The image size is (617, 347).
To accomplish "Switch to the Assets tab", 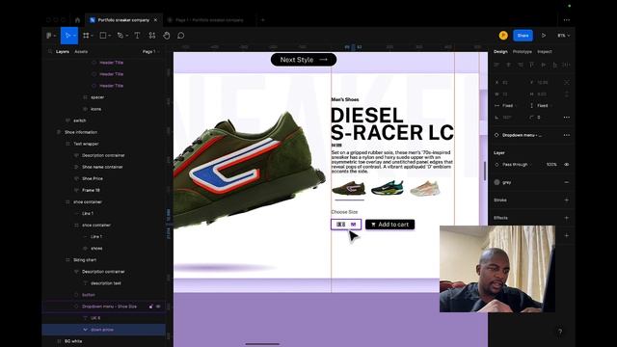I will 81,51.
